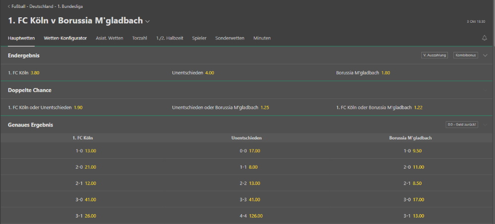Select 1. FC Köln oder Unentschieden 1.90
The height and width of the screenshot is (224, 495).
(x=45, y=108)
